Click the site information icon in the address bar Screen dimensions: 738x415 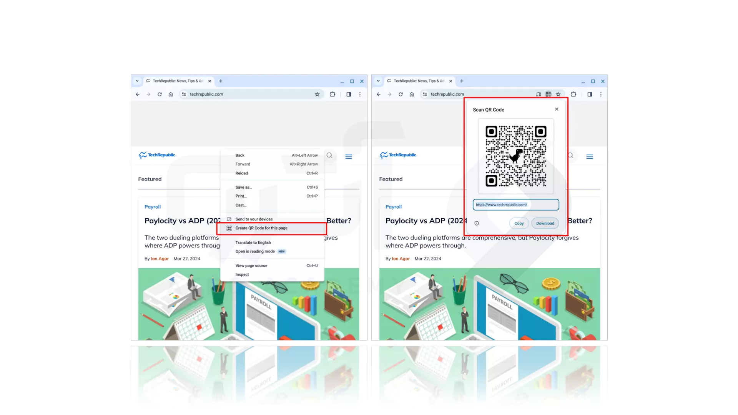(184, 94)
